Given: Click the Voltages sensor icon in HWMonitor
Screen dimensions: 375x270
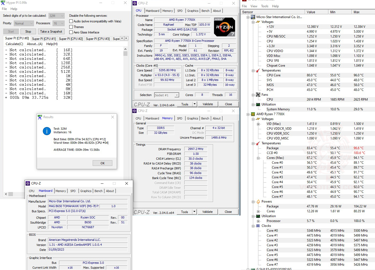Looking at the screenshot, I should (258, 22).
